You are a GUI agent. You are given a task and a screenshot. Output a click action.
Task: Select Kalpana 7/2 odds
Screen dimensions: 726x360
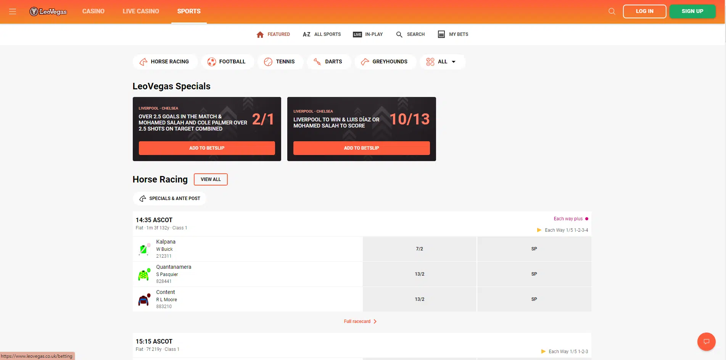coord(420,249)
